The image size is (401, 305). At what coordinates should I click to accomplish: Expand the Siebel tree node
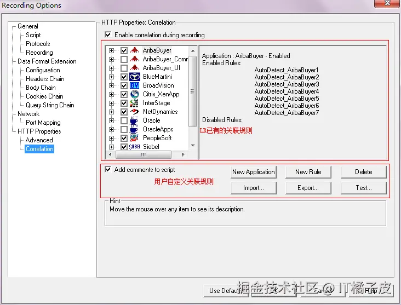(x=111, y=147)
